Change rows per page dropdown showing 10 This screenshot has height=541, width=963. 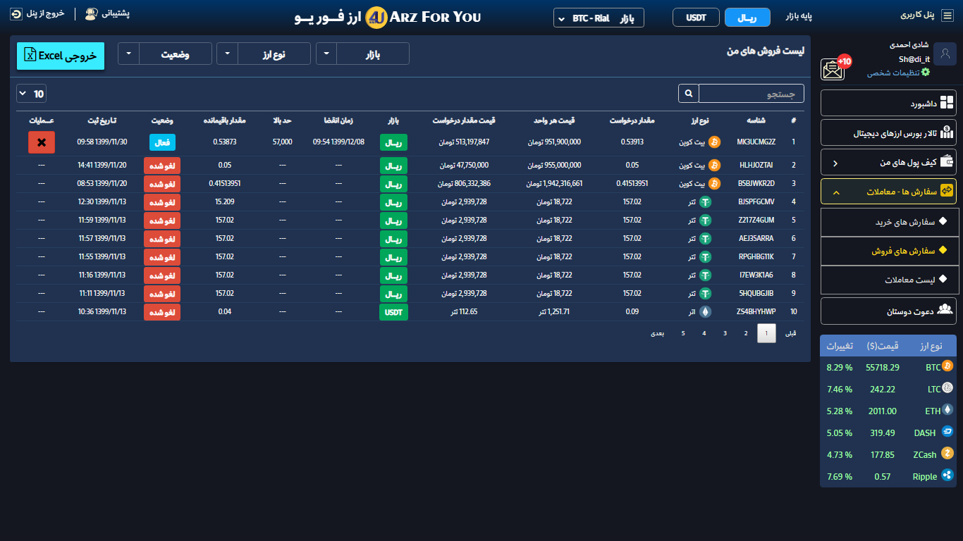pos(31,94)
